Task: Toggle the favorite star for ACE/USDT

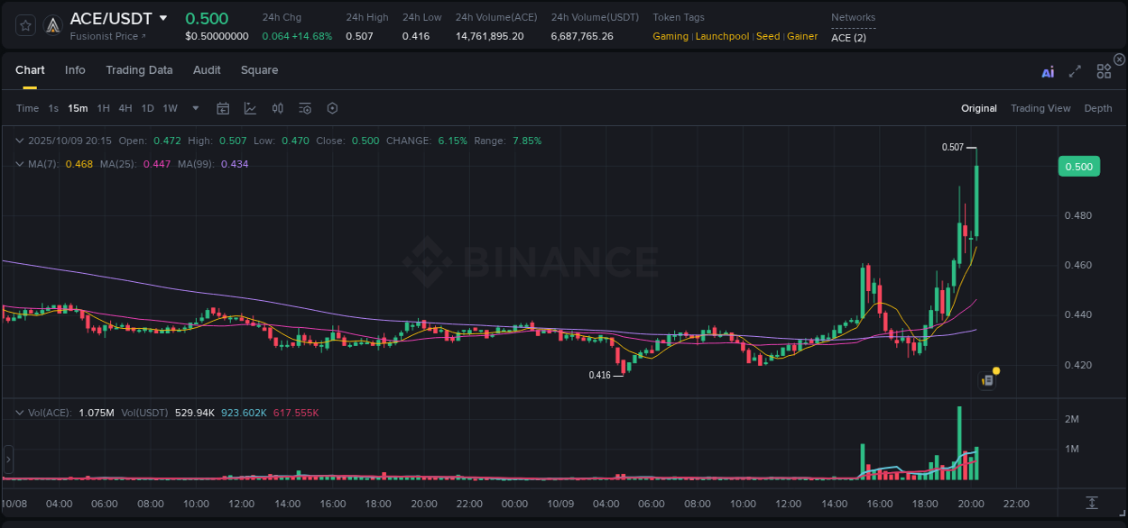Action: point(25,25)
